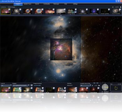Click the Hubble Images breadcrumb link

pyautogui.click(x=12, y=7)
